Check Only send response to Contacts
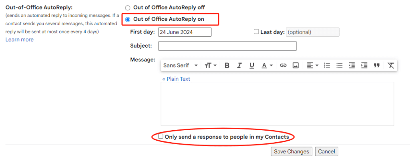The height and width of the screenshot is (165, 410). click(161, 137)
